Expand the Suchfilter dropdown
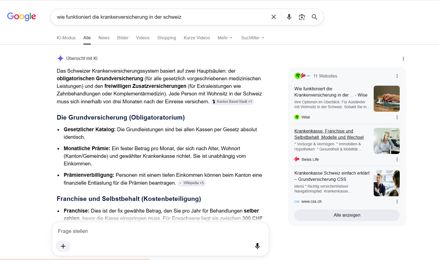 [x=253, y=38]
